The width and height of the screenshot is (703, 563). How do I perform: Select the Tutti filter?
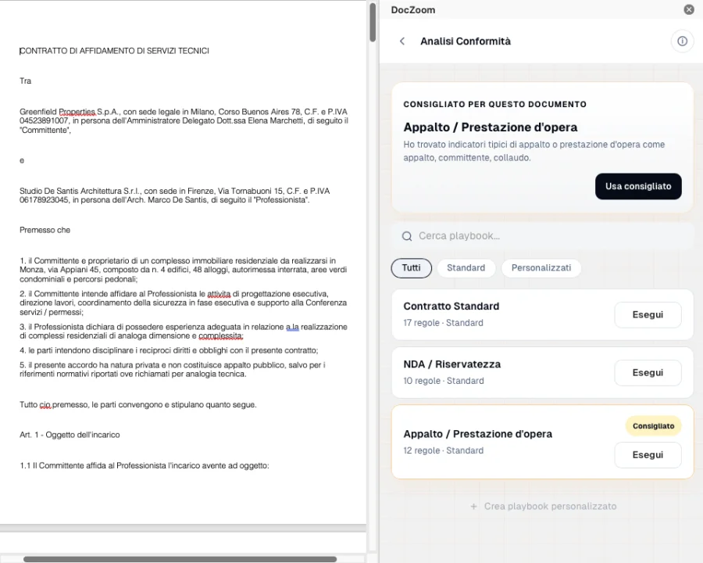[x=411, y=268]
